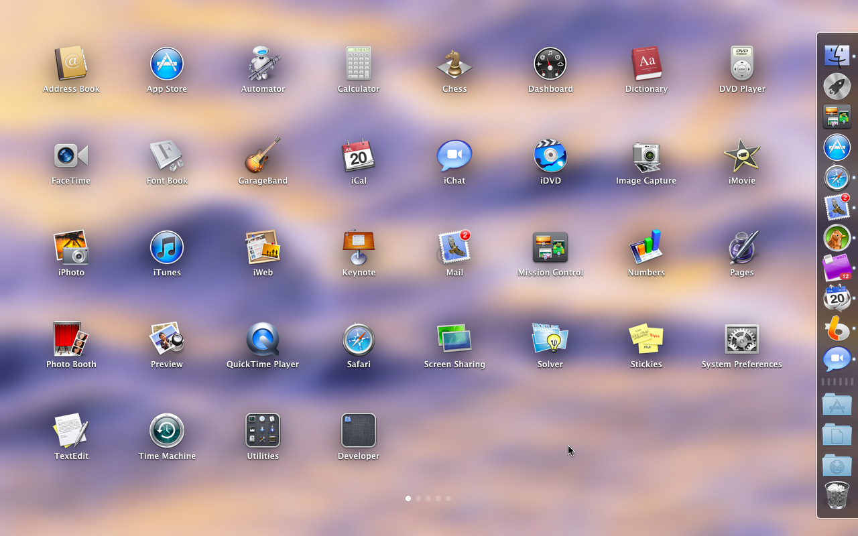
Task: Open the Screen Sharing app
Action: [x=454, y=339]
